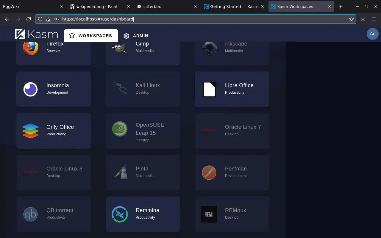Screen dimensions: 381x238
Task: Click the Kali Linux name text
Action: tap(148, 85)
